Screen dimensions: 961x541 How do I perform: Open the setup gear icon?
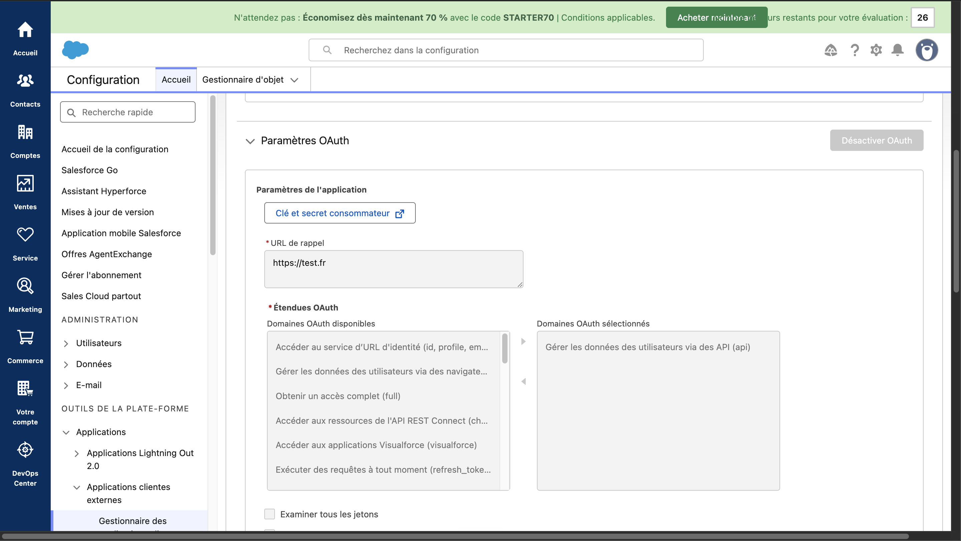[x=876, y=50]
